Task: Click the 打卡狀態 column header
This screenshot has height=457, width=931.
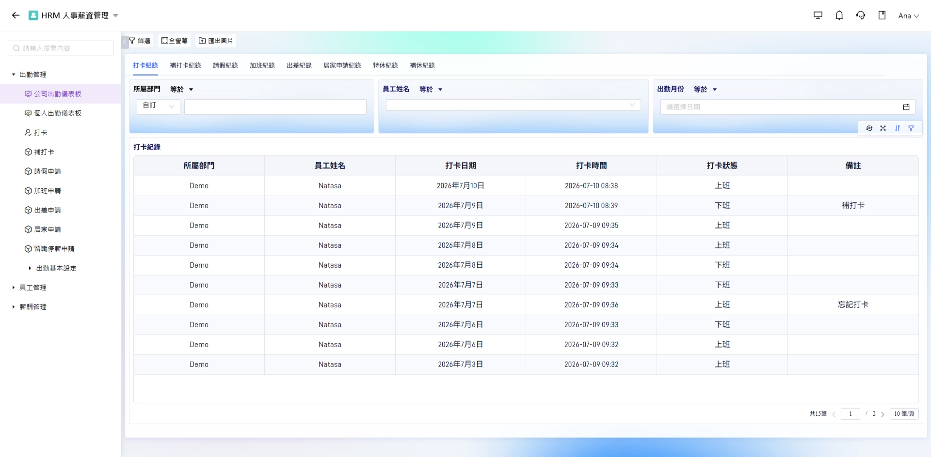Action: click(722, 166)
